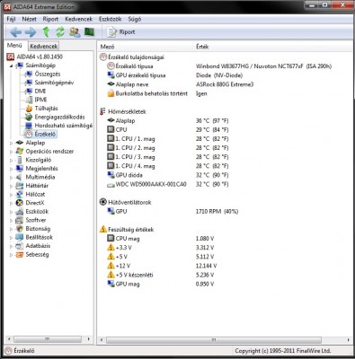Click the green up arrow toolbar icon

click(46, 31)
